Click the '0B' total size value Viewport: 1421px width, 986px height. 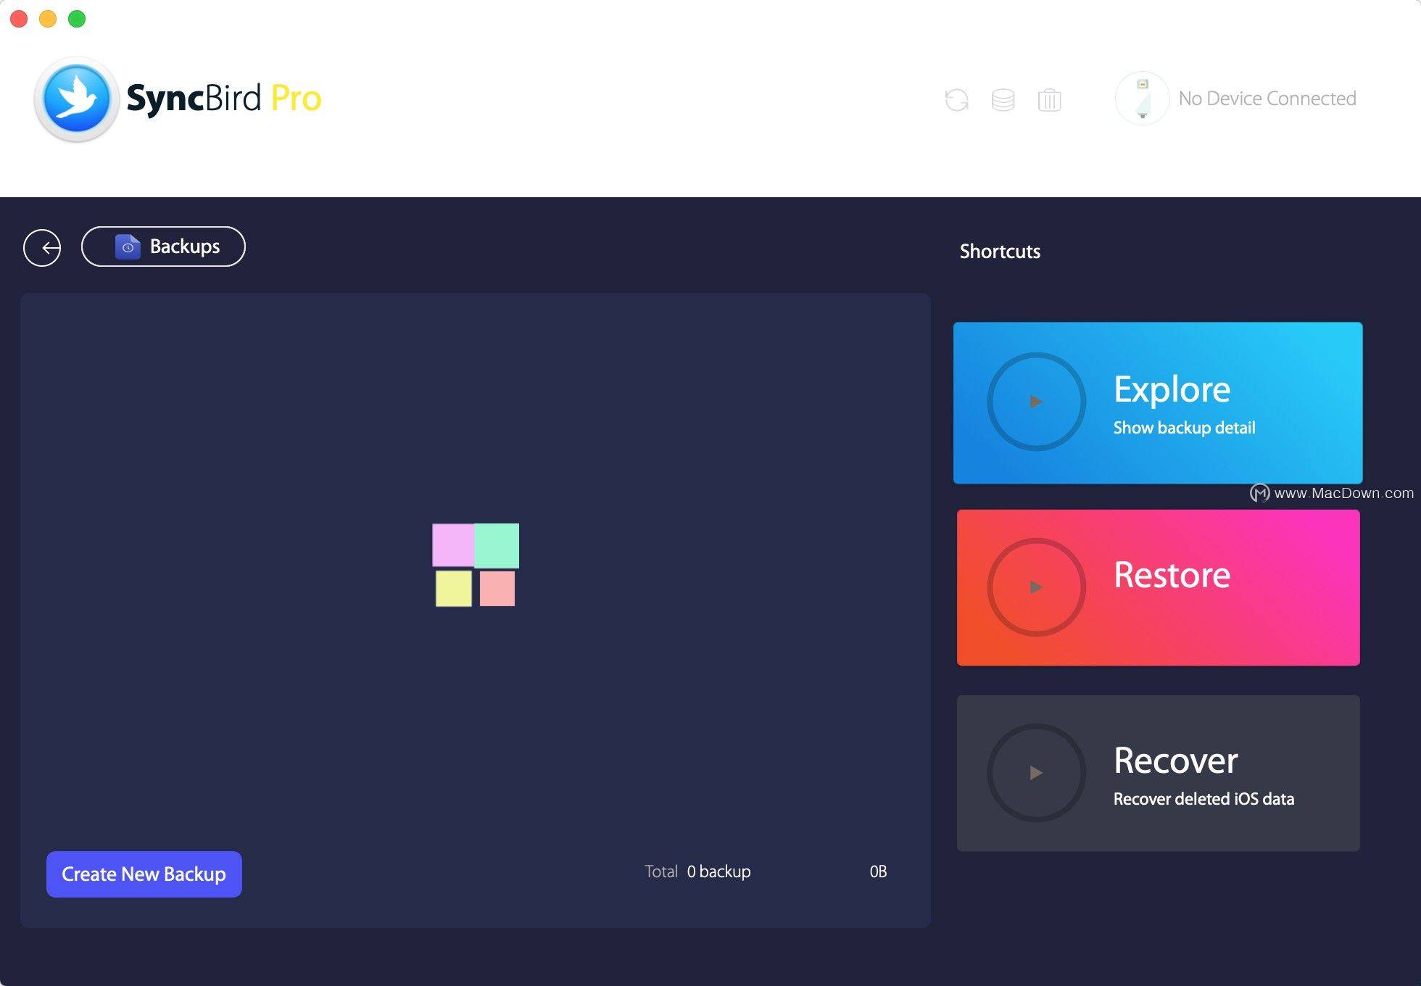coord(878,871)
